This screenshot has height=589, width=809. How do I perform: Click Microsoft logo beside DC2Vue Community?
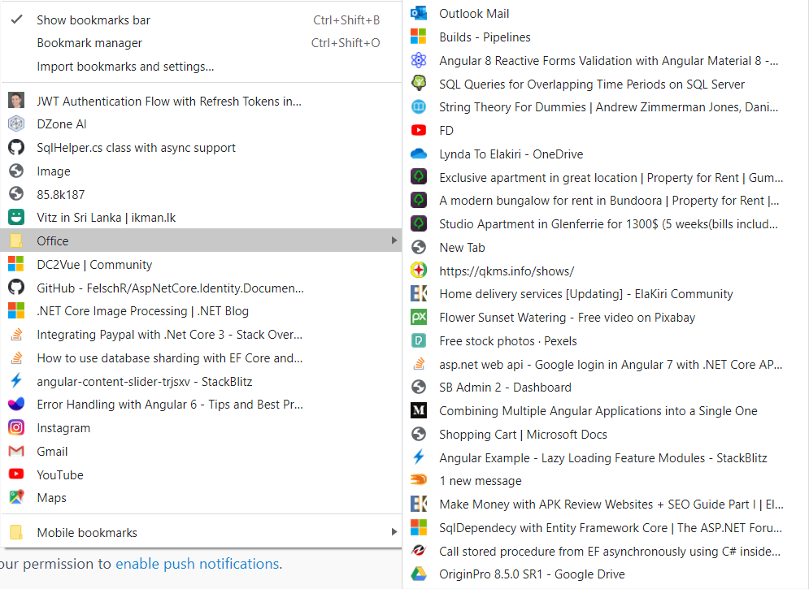tap(16, 264)
